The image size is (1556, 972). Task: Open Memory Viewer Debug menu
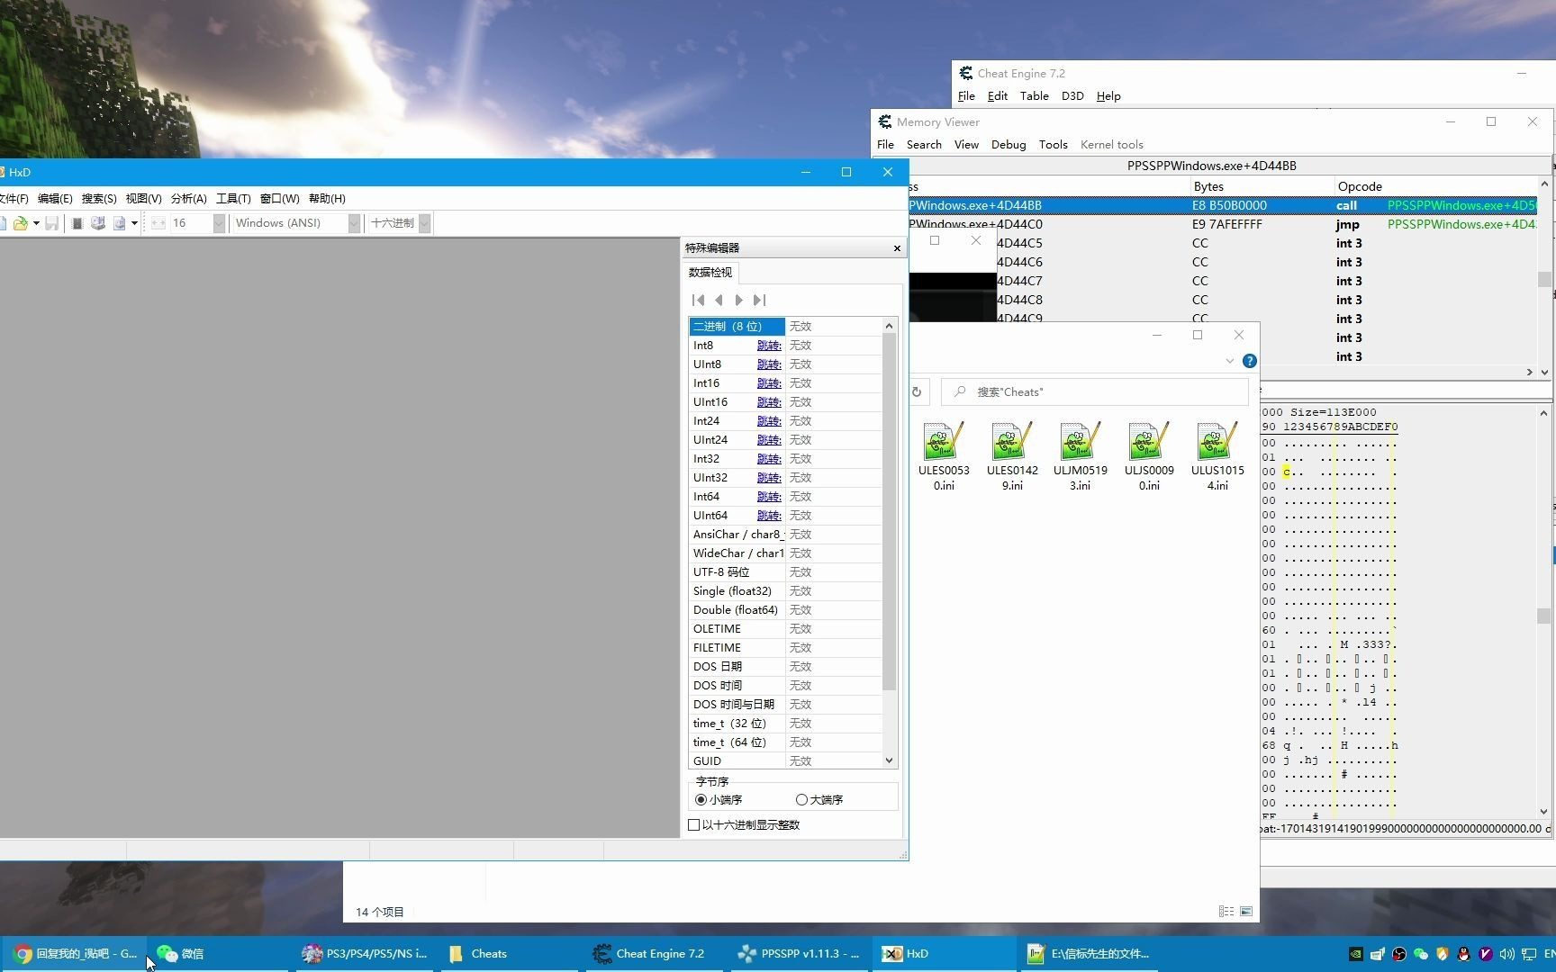point(1009,145)
